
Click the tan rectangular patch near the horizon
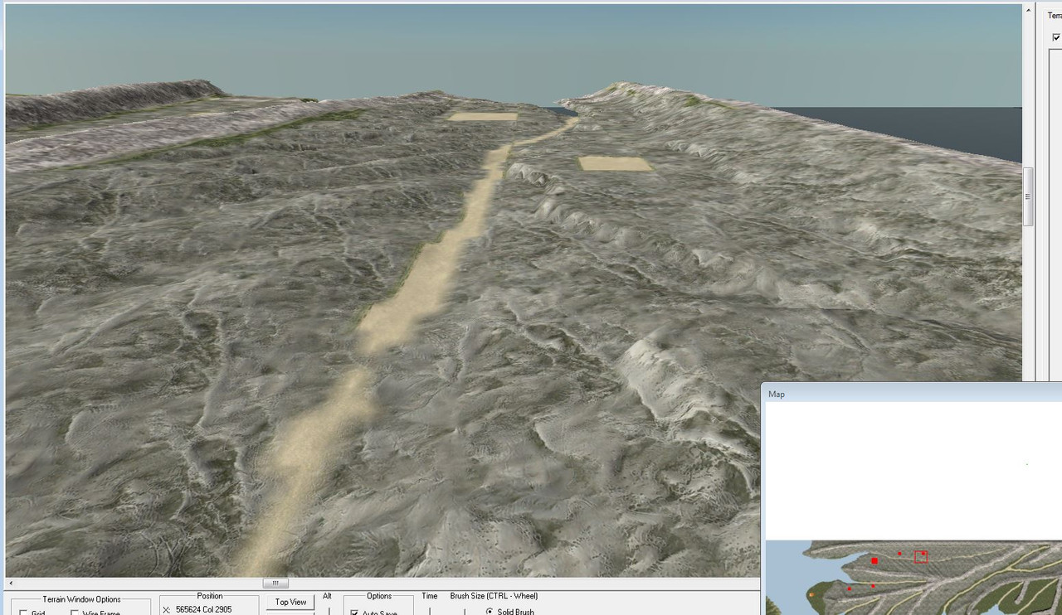tap(483, 116)
